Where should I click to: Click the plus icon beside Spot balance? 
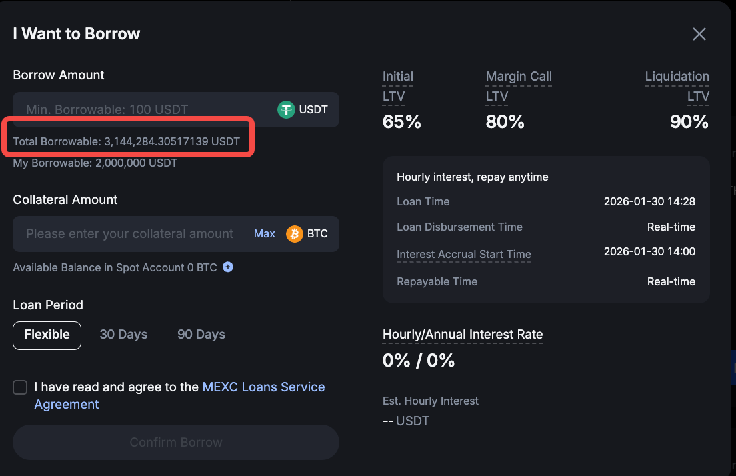tap(228, 267)
